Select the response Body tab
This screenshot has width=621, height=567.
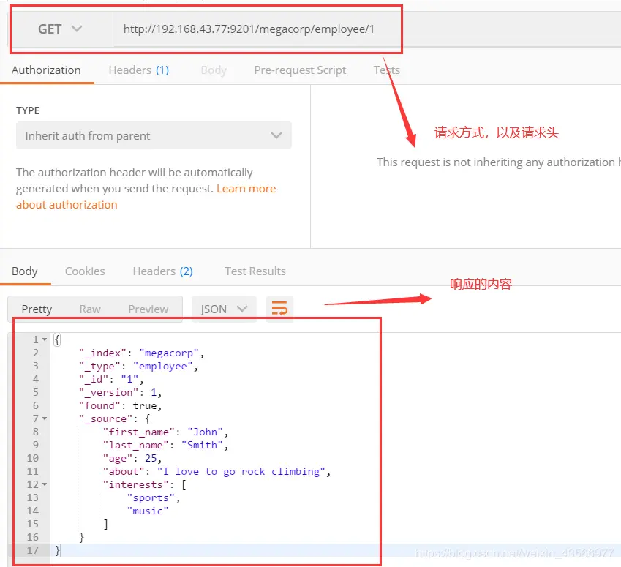(x=25, y=271)
